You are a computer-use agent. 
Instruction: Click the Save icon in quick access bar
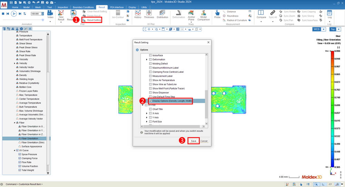coord(11,2)
